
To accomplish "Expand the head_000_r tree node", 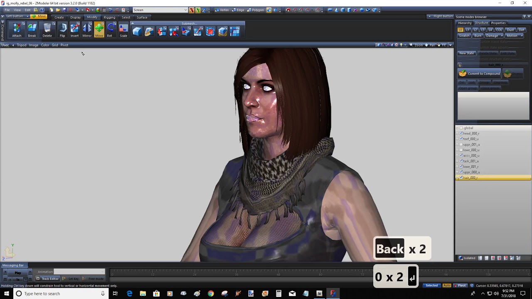I will click(457, 133).
